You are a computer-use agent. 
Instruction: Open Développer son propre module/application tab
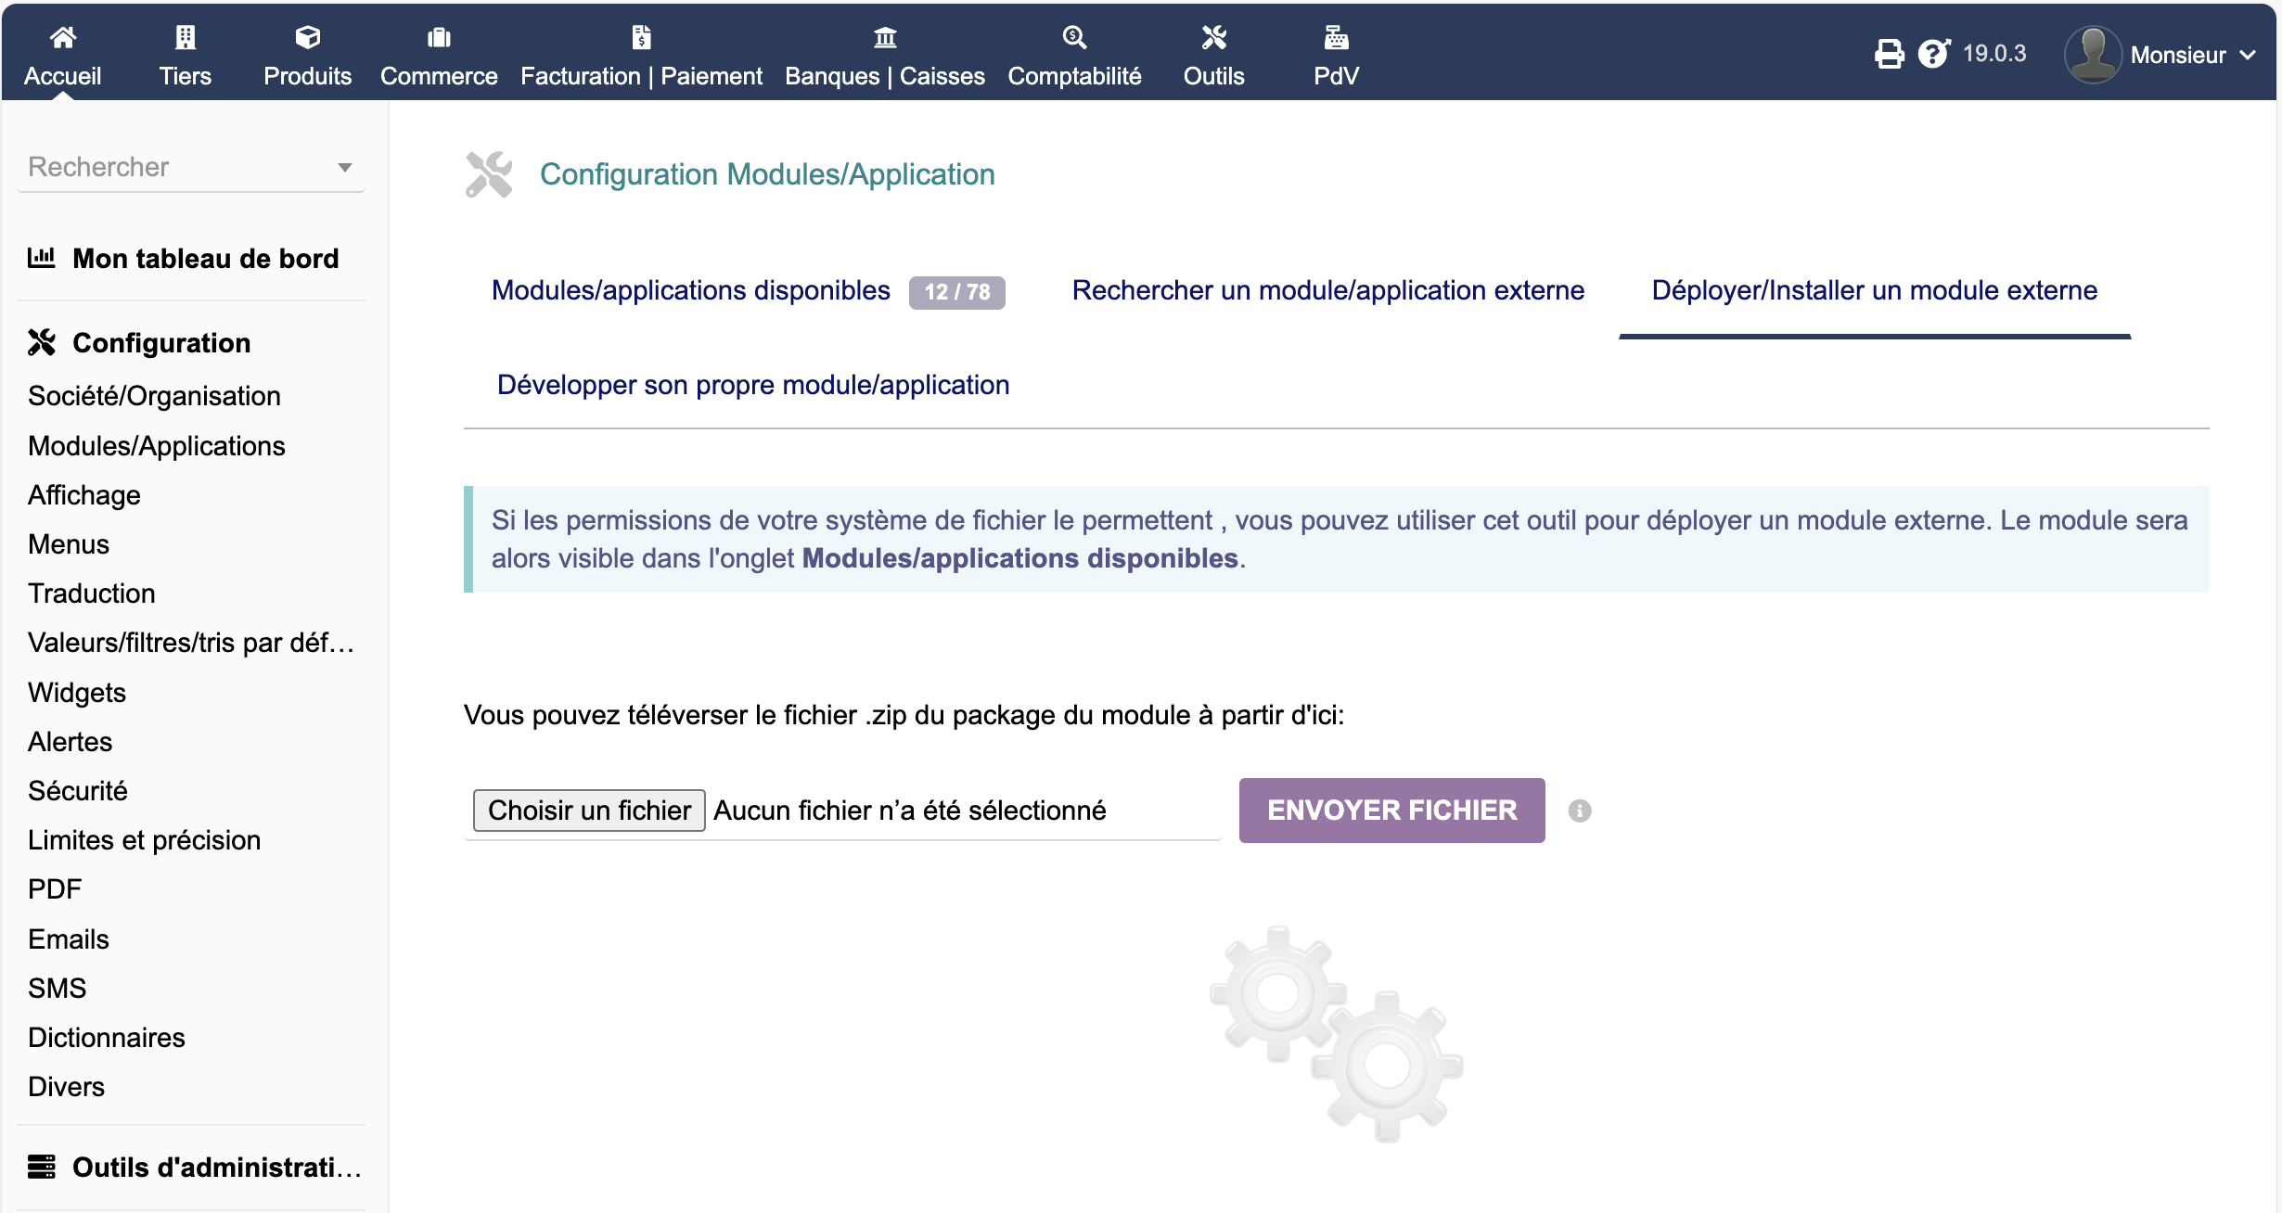tap(752, 385)
